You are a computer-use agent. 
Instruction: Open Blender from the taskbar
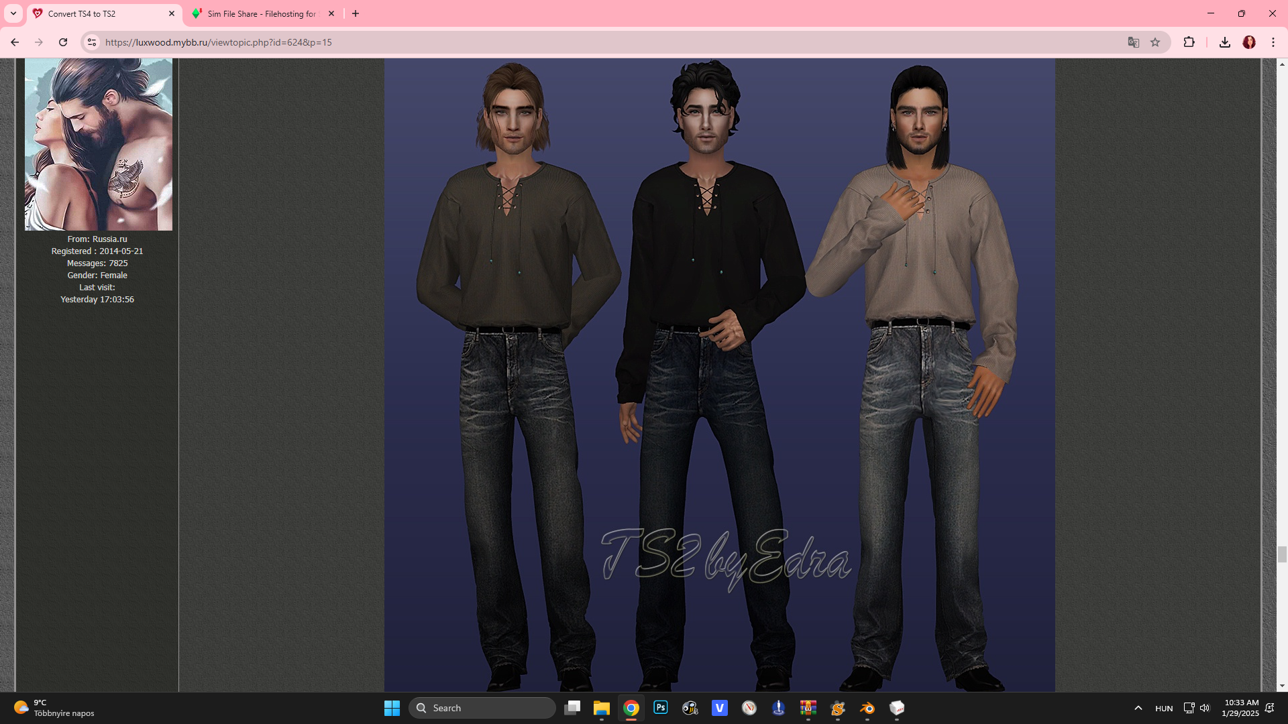(867, 708)
